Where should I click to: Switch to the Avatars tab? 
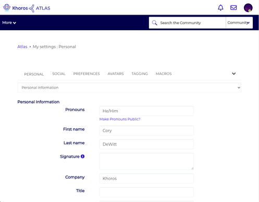coord(116,74)
